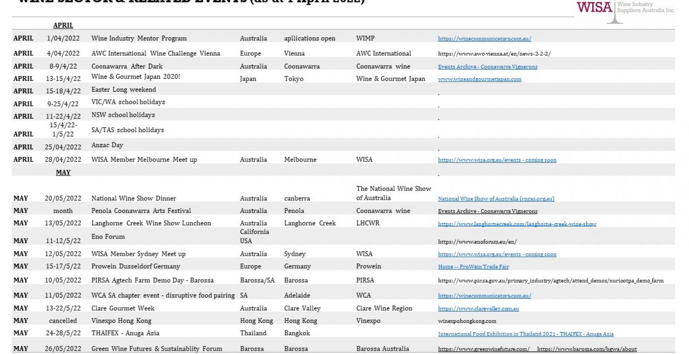Screen dimensions: 689x354
Task: Select the pir.sa.gov.au agtech URL text
Action: coord(551,281)
